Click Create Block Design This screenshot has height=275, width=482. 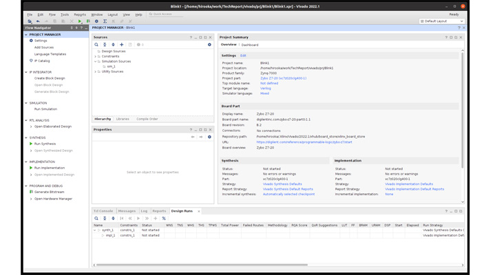tap(50, 78)
